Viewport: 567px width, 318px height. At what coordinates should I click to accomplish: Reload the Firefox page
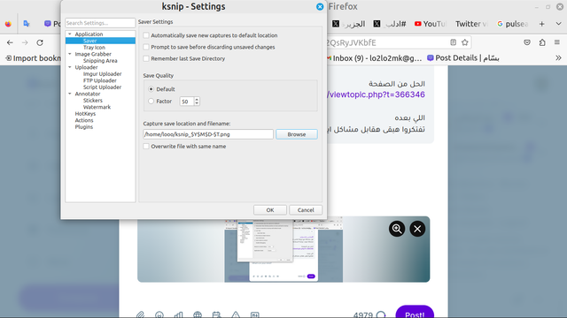click(x=40, y=42)
